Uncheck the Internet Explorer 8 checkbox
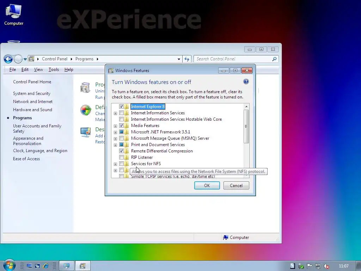Screen dimensions: 361x271 [x=121, y=107]
